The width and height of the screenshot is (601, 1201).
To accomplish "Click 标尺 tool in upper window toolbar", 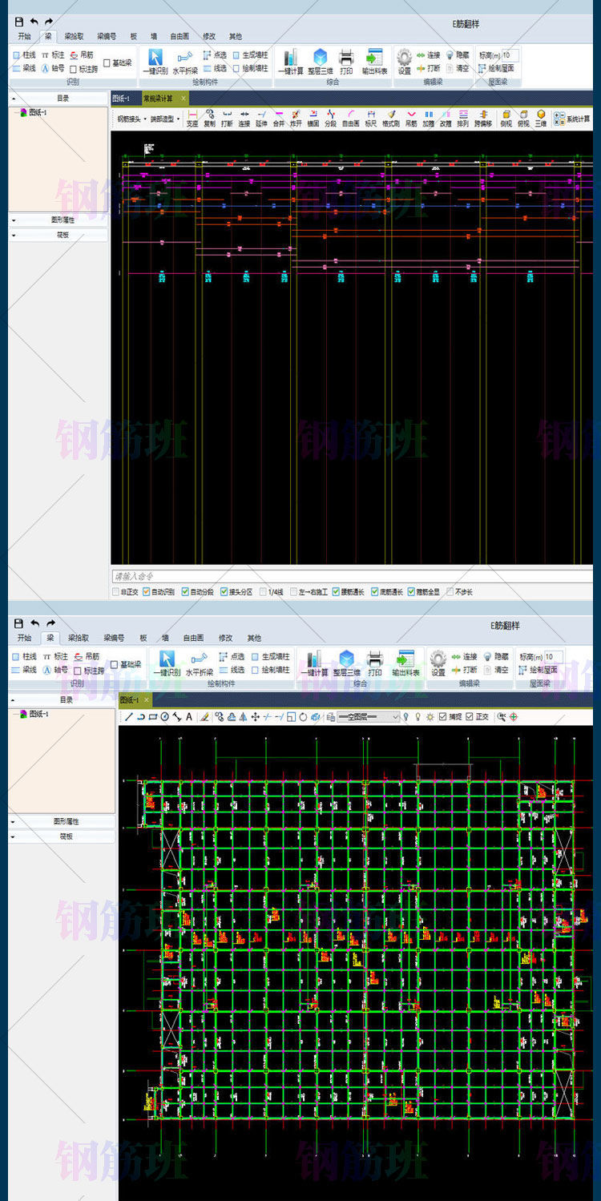I will coord(370,119).
